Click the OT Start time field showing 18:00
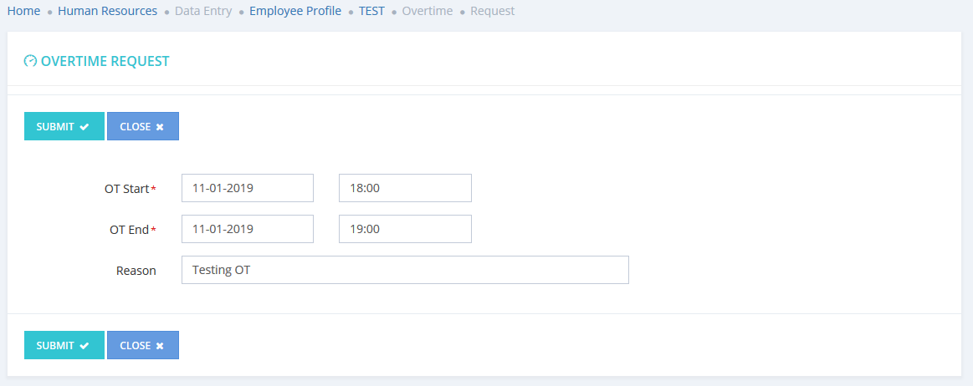Viewport: 973px width, 386px height. click(405, 188)
